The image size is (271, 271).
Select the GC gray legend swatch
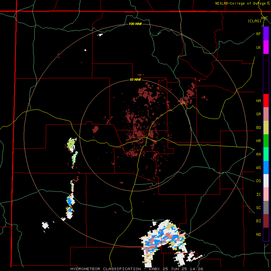pyautogui.click(x=266, y=207)
